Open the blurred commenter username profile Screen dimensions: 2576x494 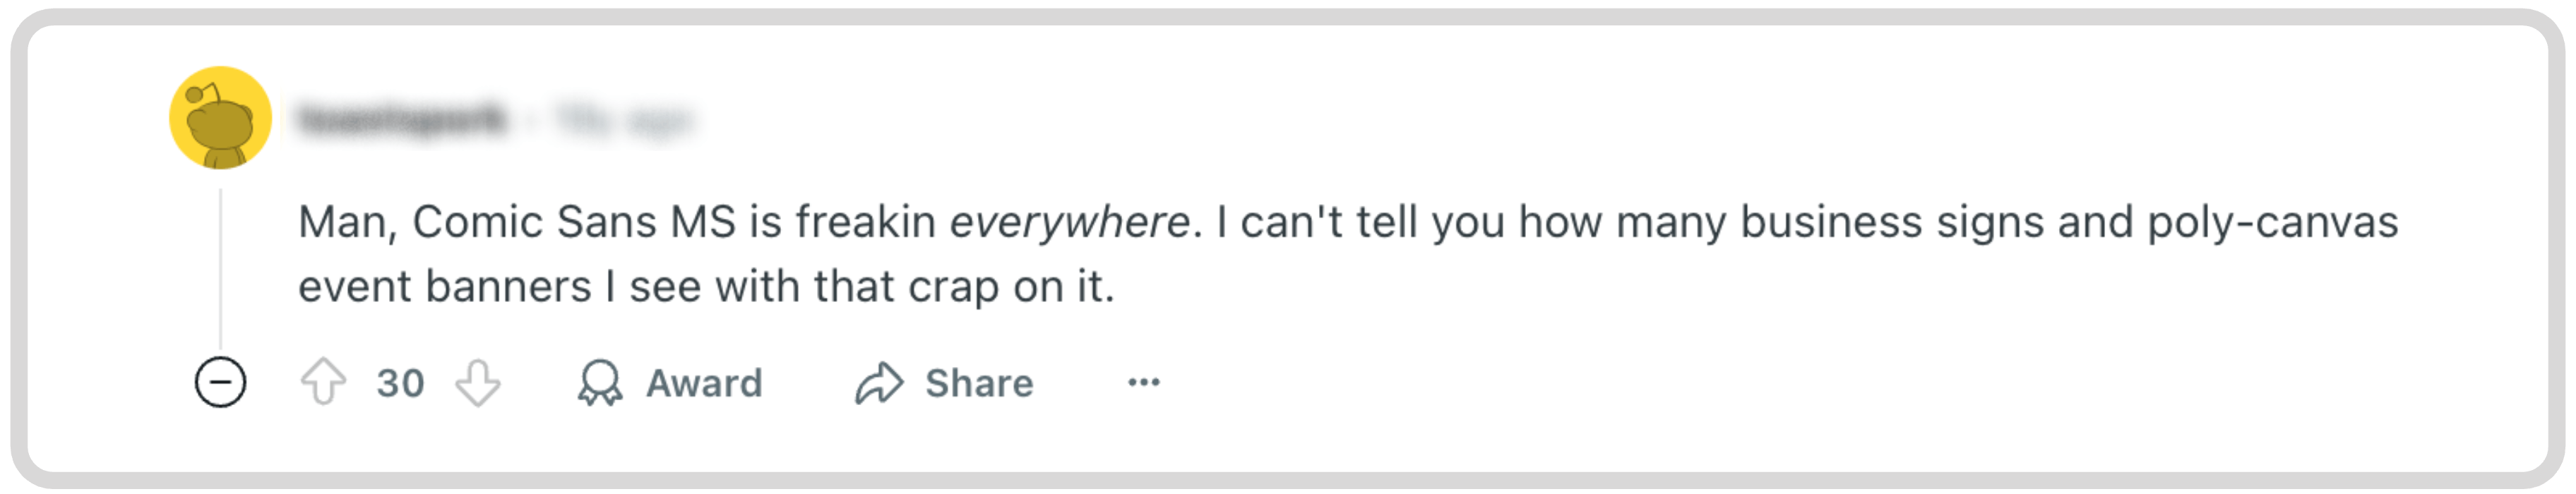[x=403, y=120]
